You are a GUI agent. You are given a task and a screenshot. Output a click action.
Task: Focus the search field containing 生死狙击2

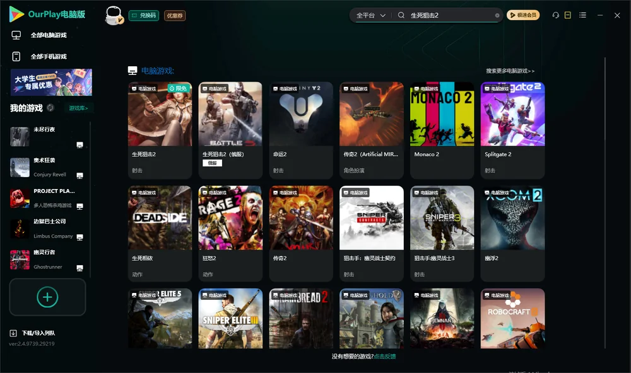tap(451, 15)
